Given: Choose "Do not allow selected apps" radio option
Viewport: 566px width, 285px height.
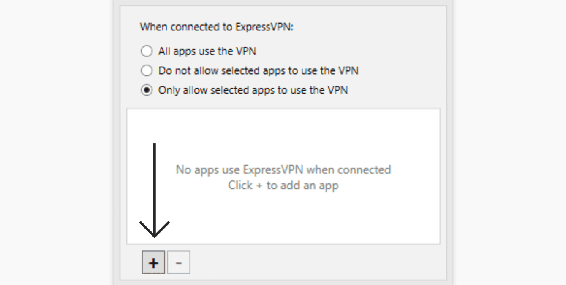Looking at the screenshot, I should [x=147, y=71].
